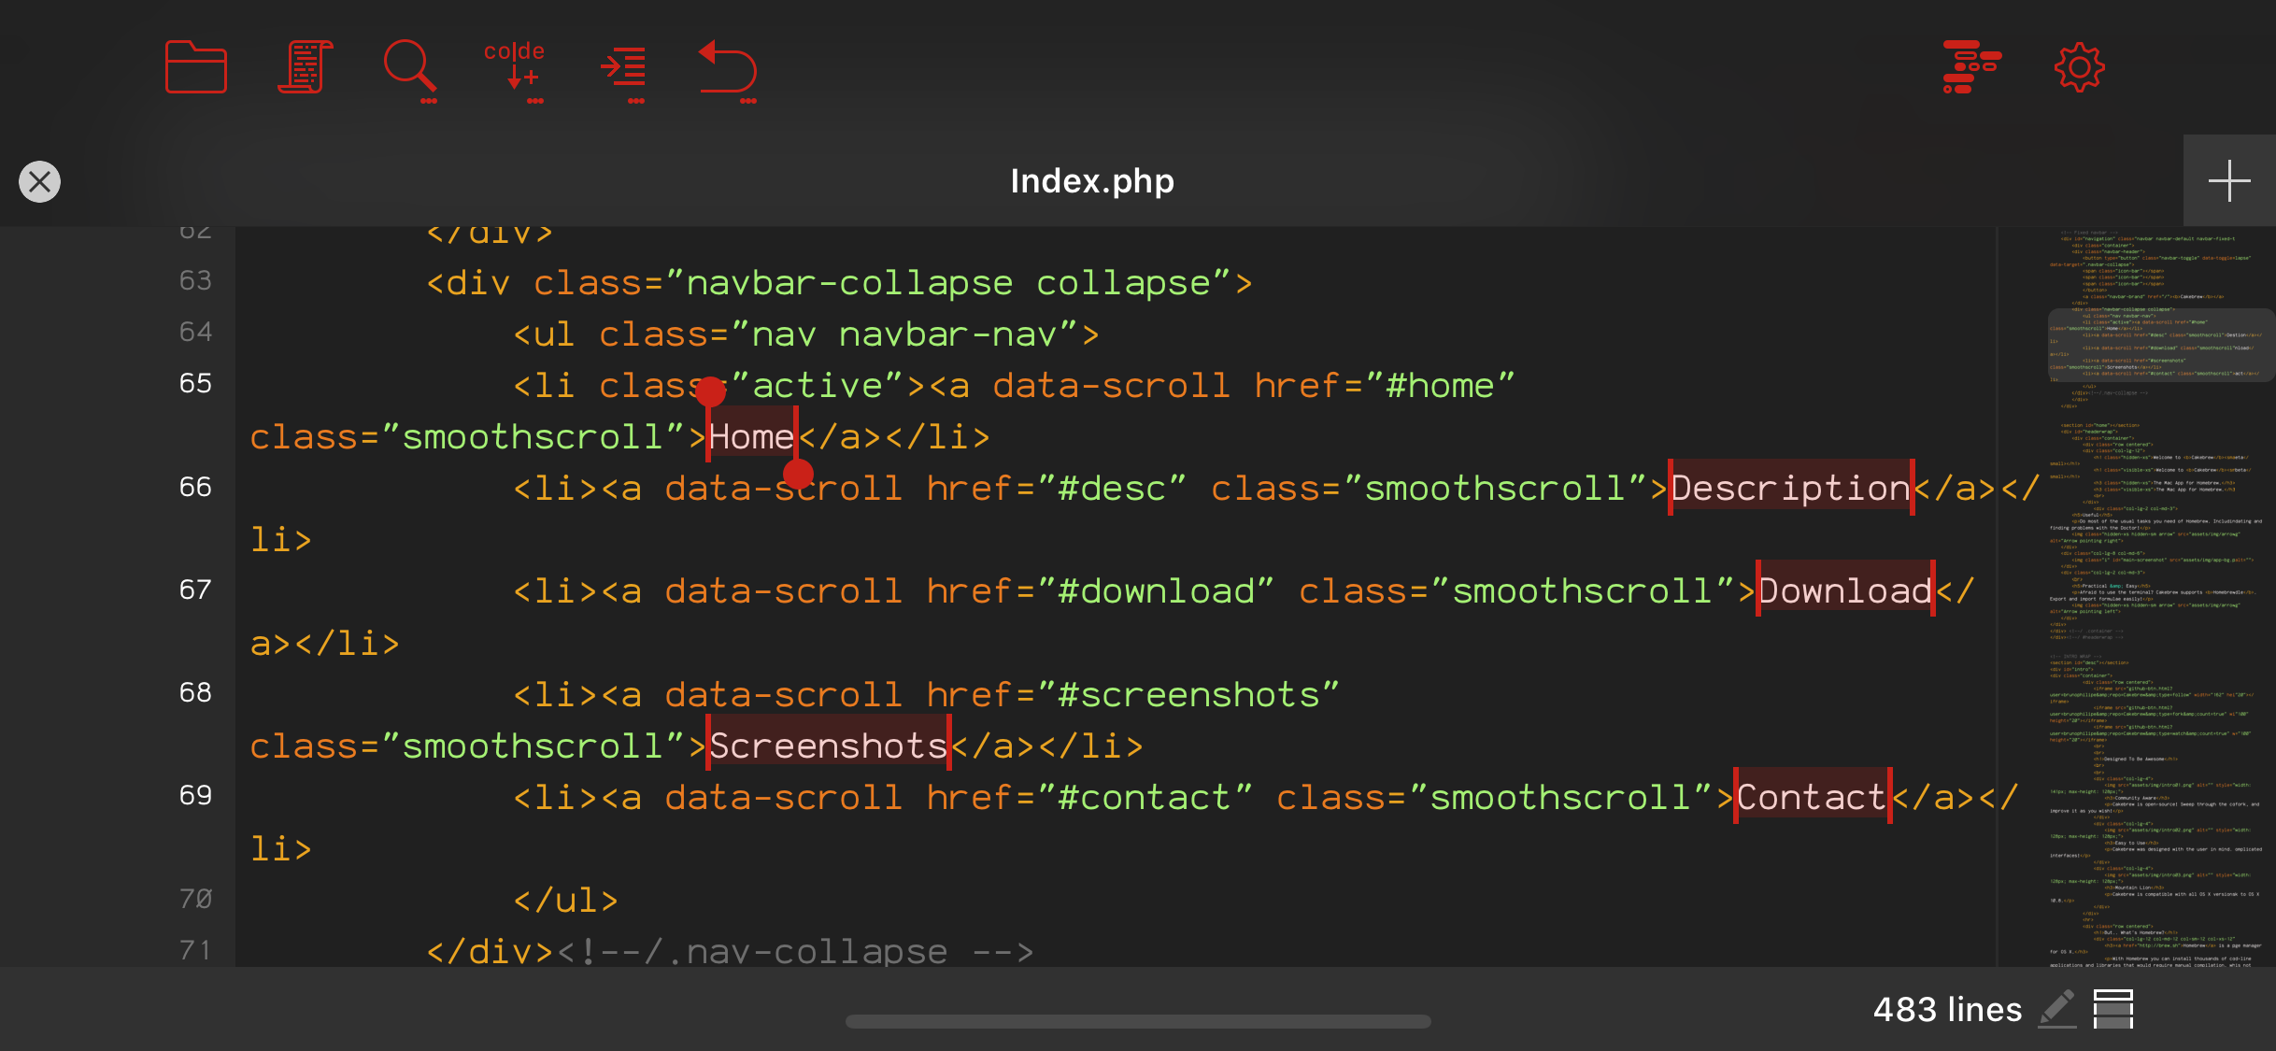Click the document script icon
The image size is (2276, 1051).
coord(306,67)
